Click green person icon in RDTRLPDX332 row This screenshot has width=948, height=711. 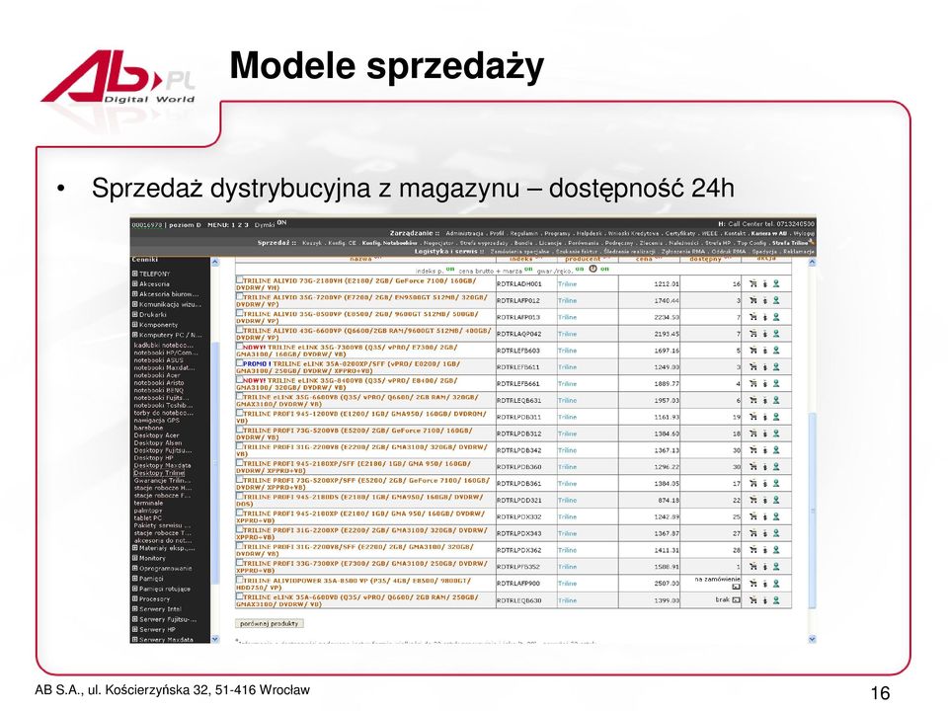point(776,516)
